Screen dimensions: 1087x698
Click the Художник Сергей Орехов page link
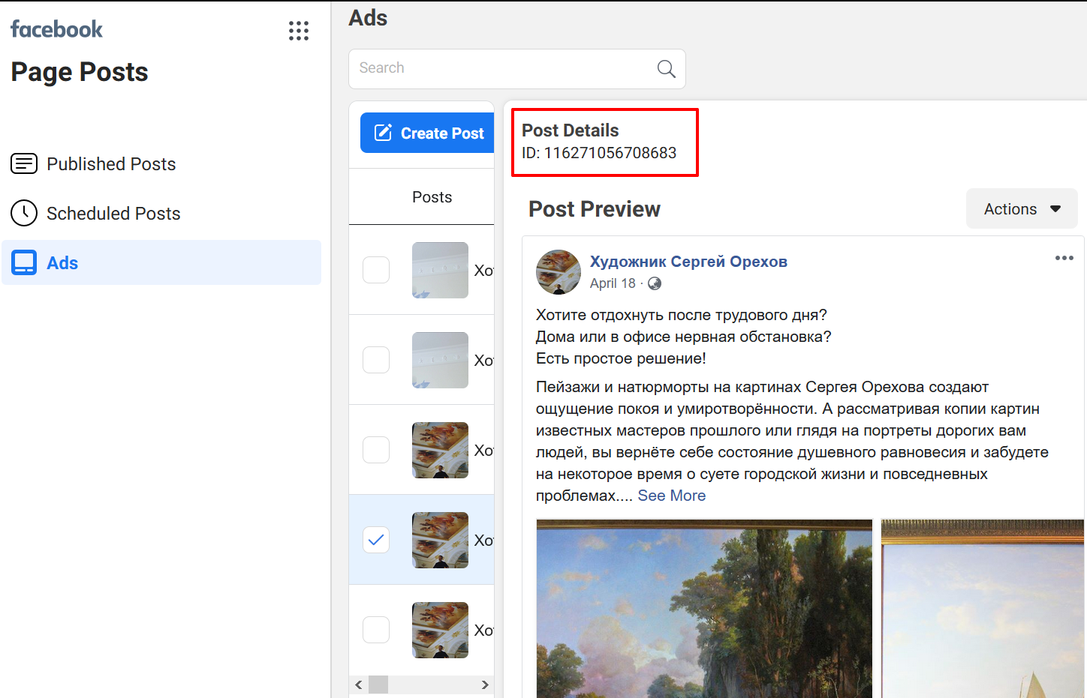[x=688, y=262]
